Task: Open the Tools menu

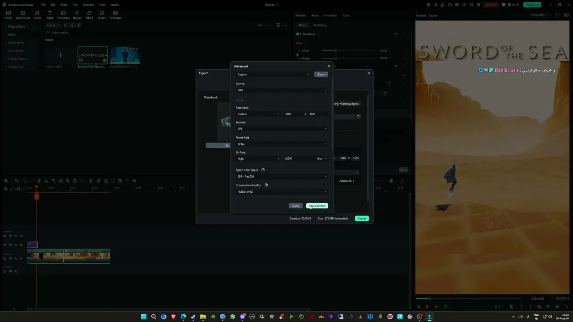Action: tap(64, 4)
